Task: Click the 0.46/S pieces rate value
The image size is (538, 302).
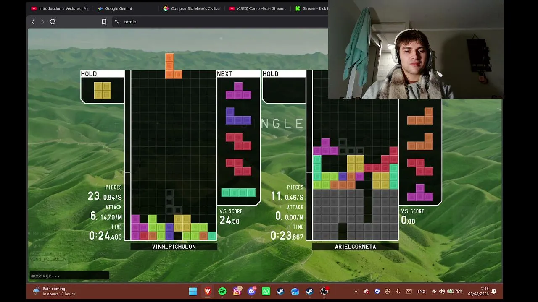Action: [x=294, y=197]
